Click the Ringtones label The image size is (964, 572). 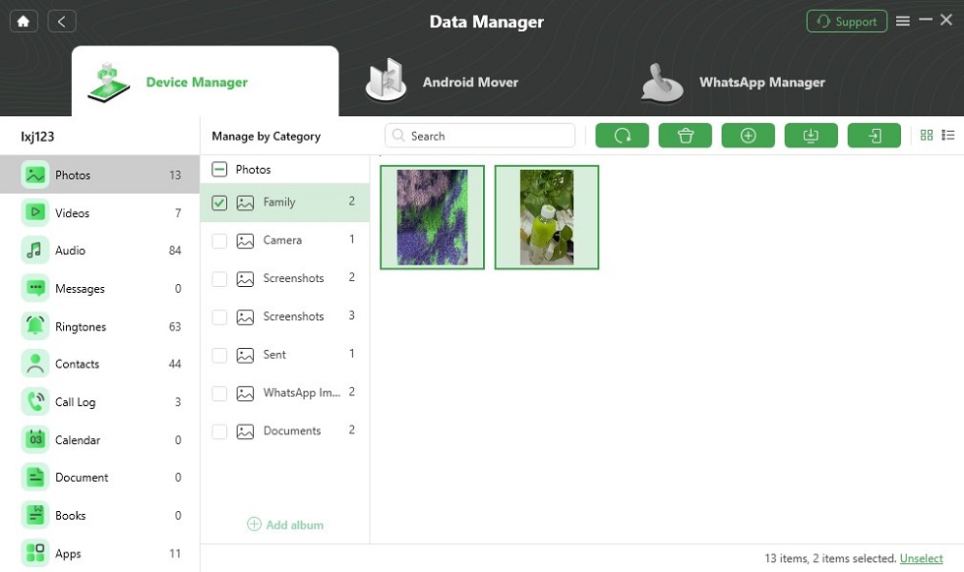click(81, 327)
